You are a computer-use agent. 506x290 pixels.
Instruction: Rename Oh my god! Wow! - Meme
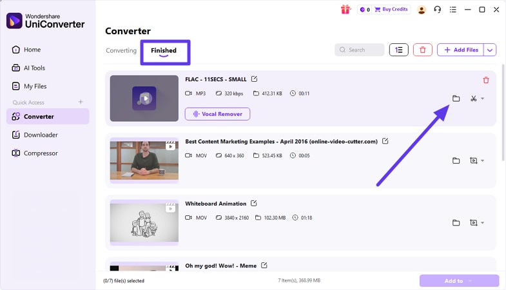coord(264,266)
